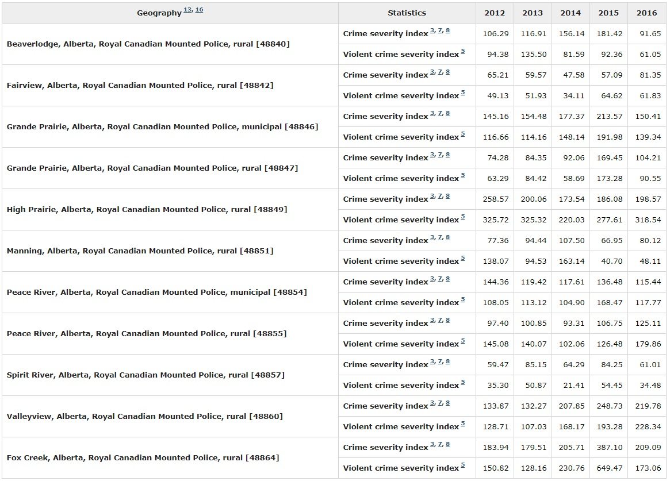Click the 2013 column header

tap(533, 13)
